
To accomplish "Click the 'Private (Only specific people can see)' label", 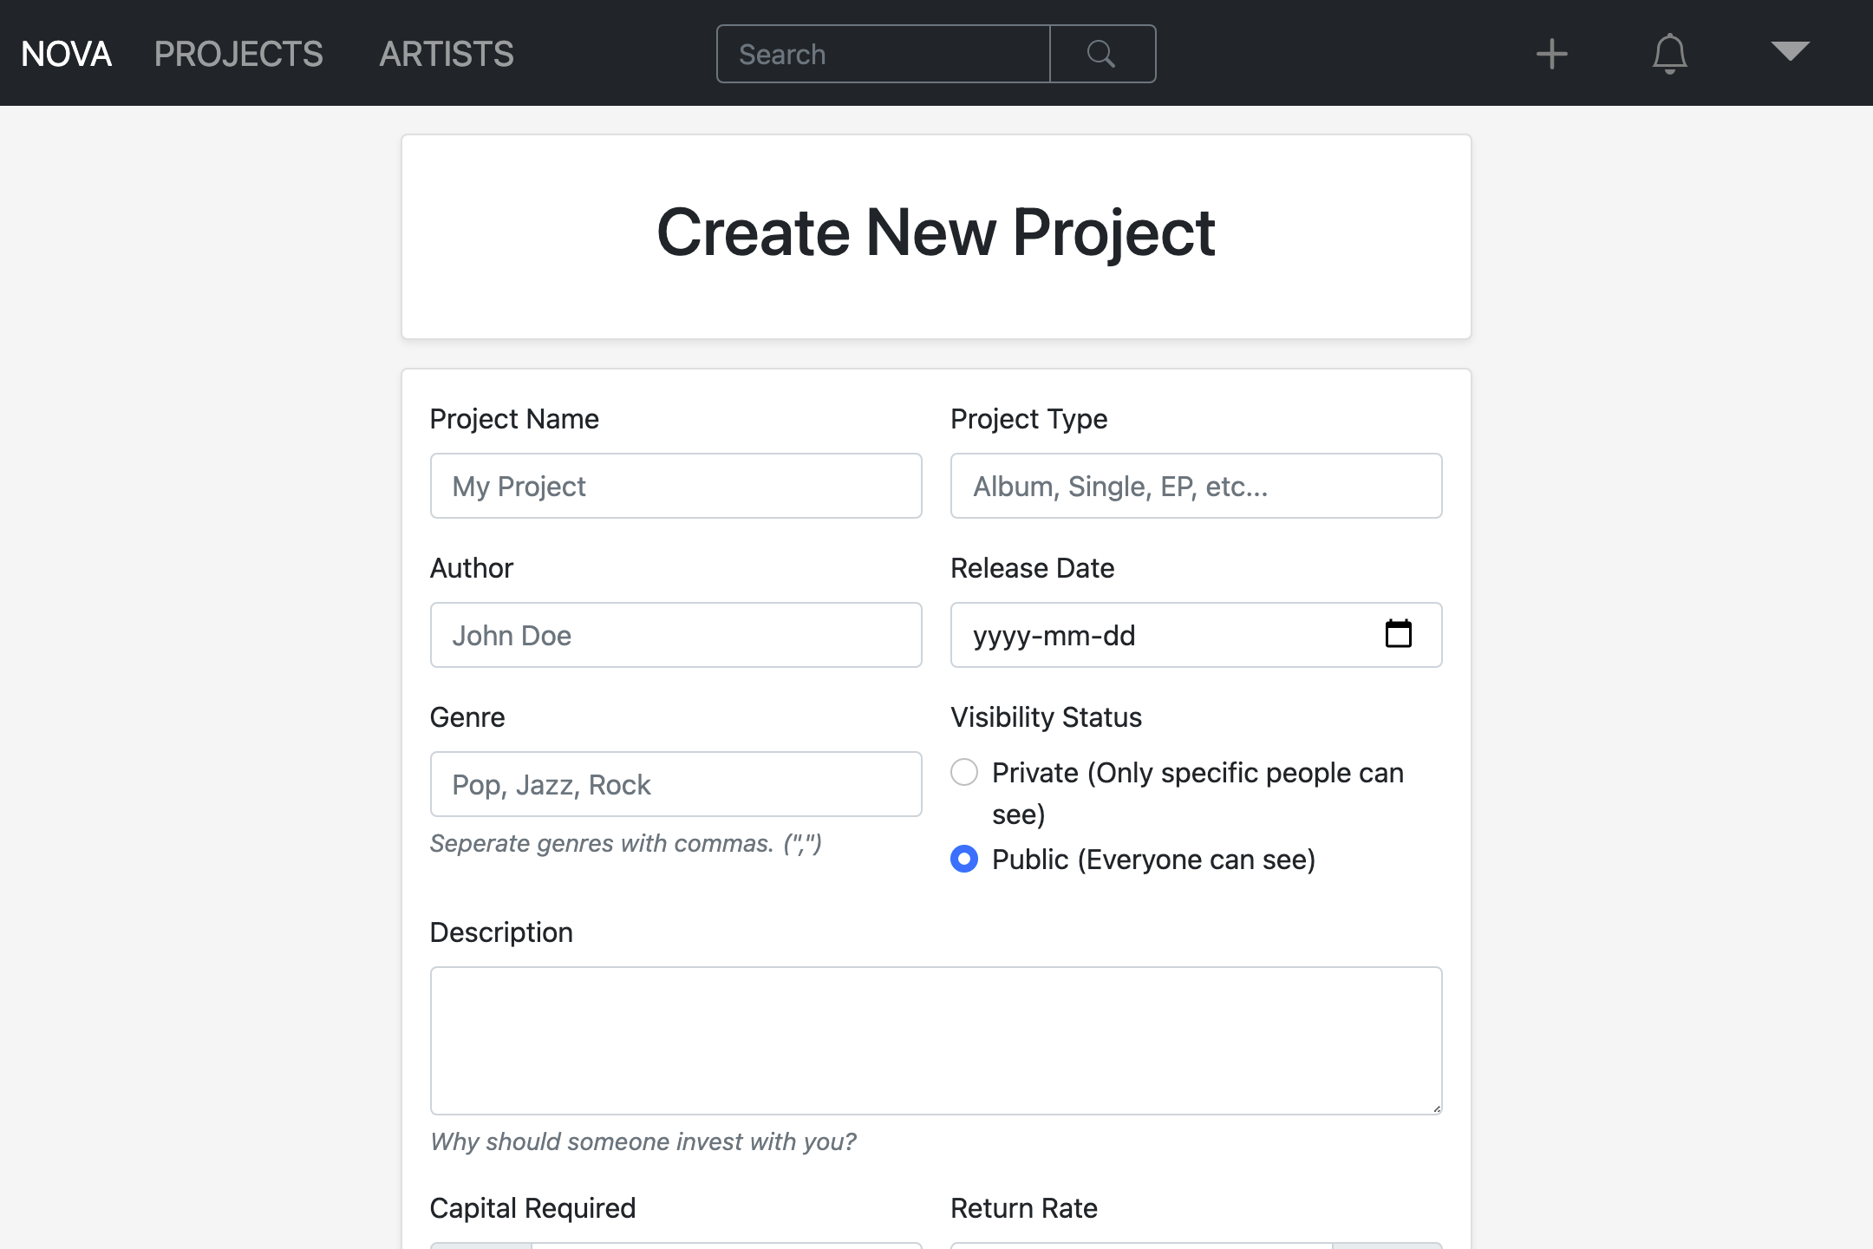I will click(x=1198, y=793).
